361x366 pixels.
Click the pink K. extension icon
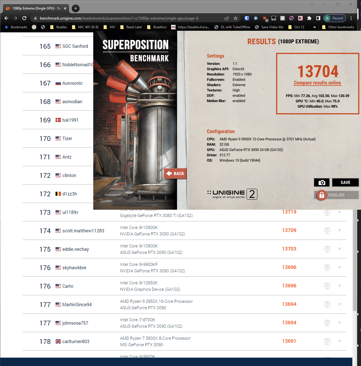[x=300, y=18]
